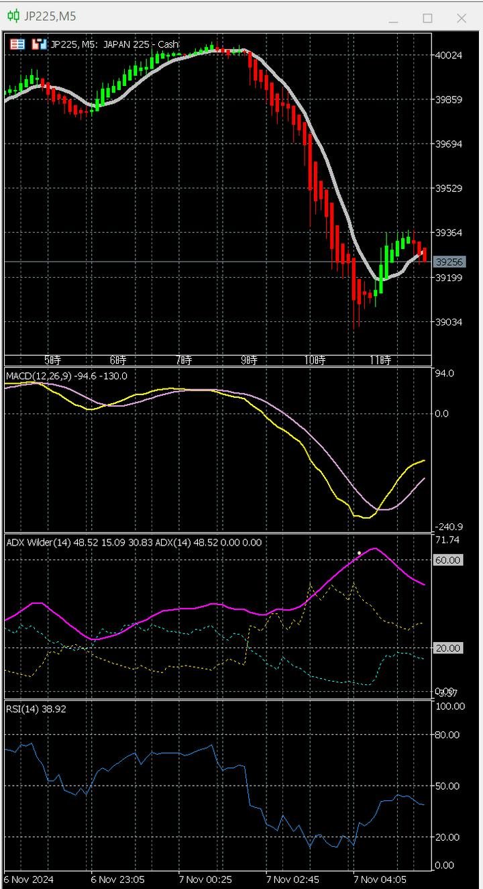The image size is (483, 889).
Task: Click the white dot marker on ADX peak
Action: 360,553
